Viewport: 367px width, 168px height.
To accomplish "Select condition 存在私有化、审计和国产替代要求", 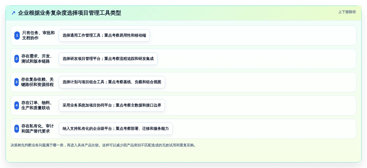I will [37, 129].
